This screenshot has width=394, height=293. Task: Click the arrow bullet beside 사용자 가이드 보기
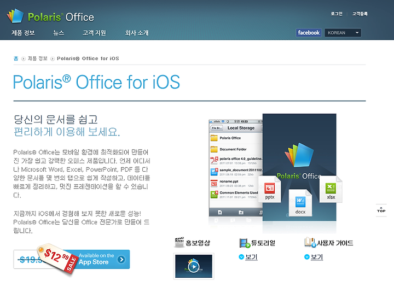pos(307,257)
